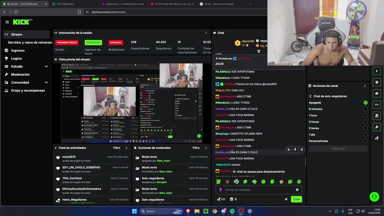Click the green Chat send button
The height and width of the screenshot is (216, 384).
click(296, 199)
